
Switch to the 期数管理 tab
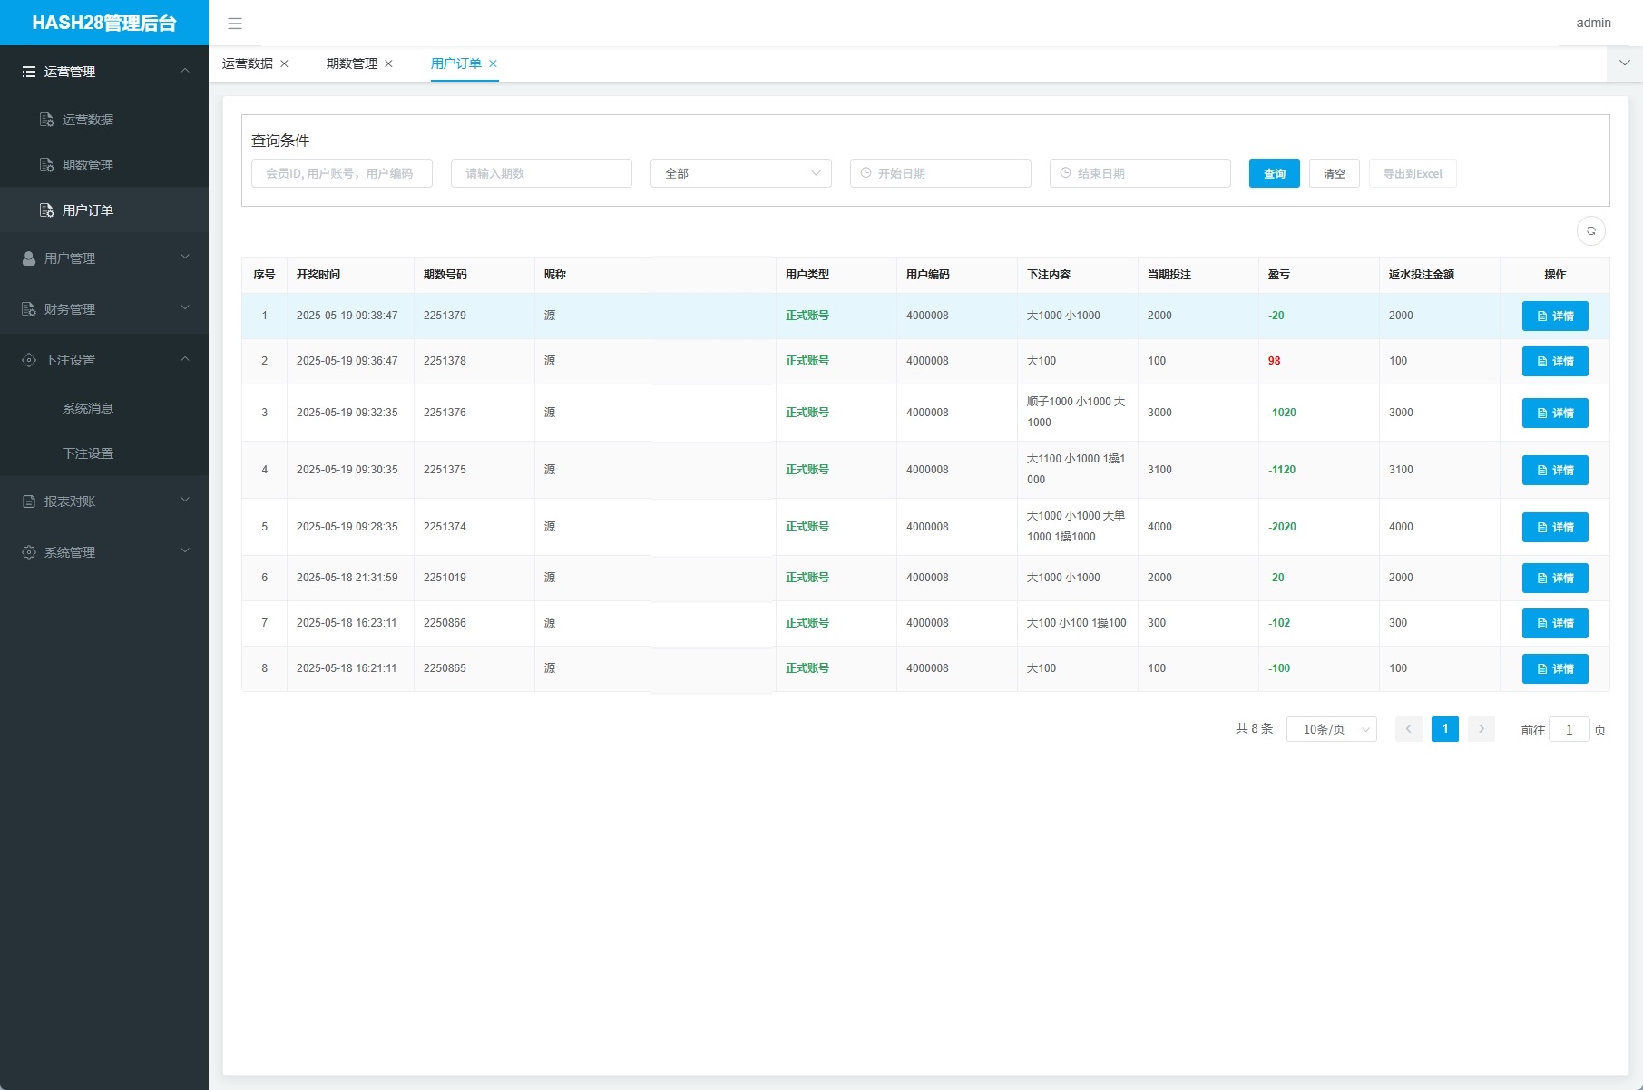point(352,63)
